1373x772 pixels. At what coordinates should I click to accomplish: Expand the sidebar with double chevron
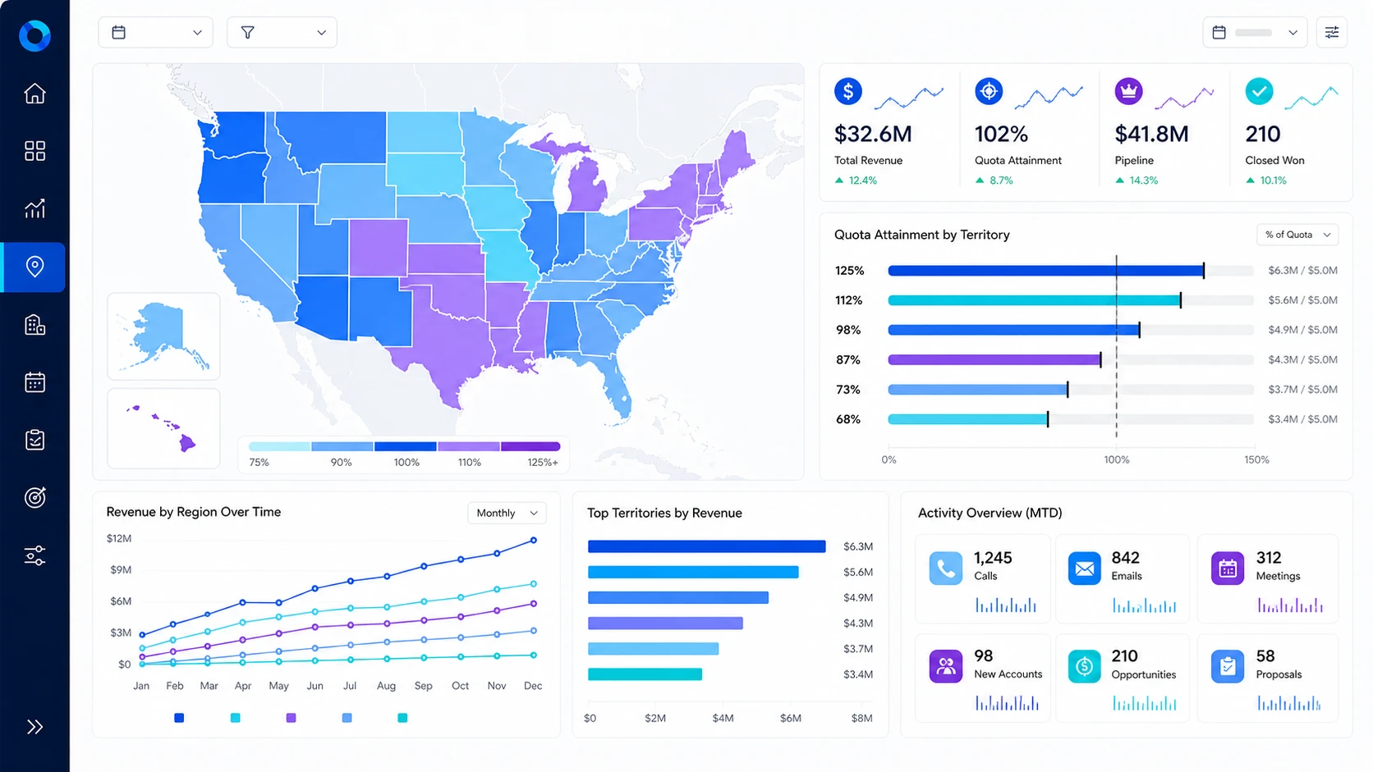click(34, 727)
